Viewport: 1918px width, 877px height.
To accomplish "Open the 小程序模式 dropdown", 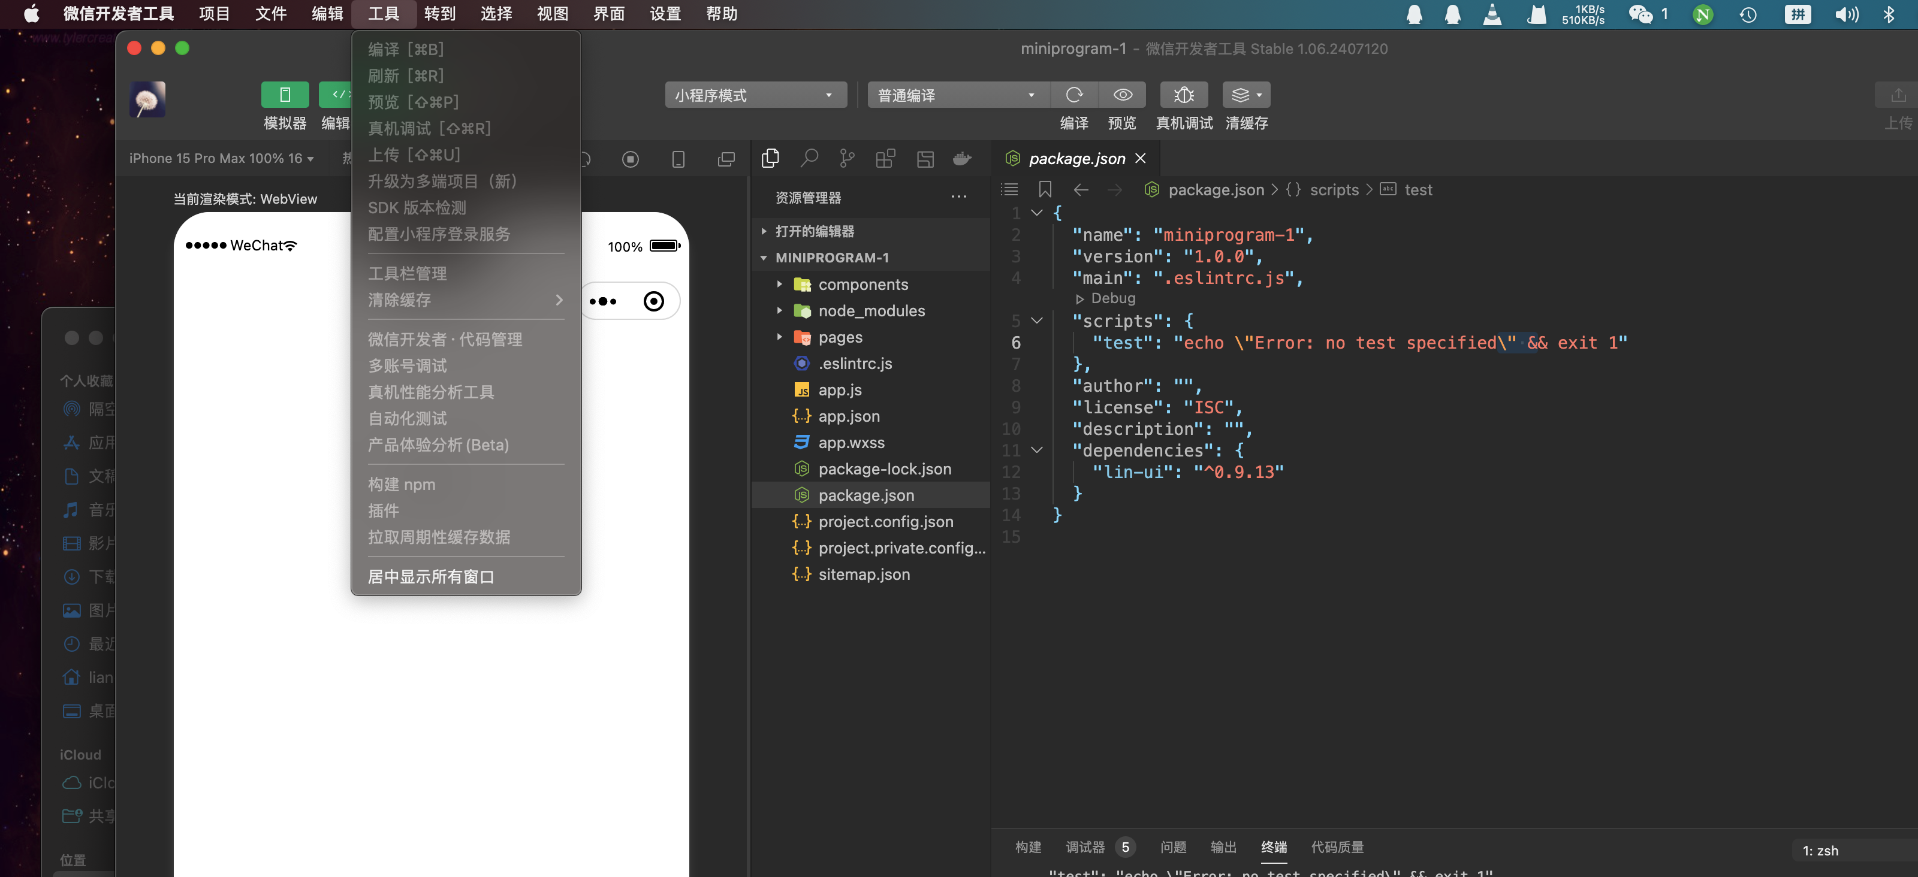I will pos(755,95).
